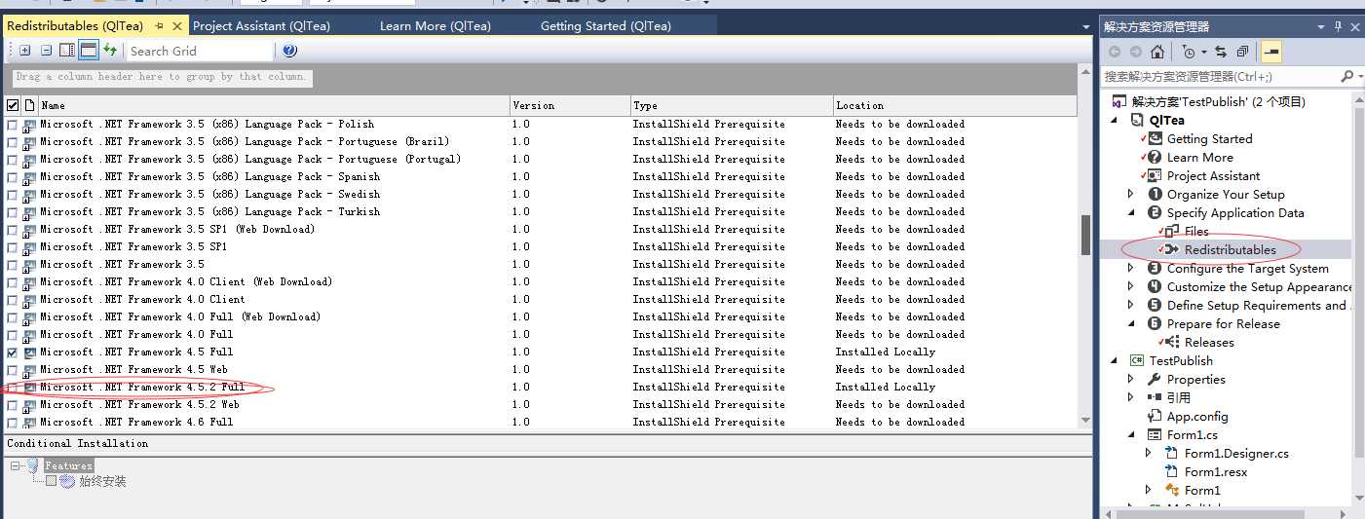Switch to Learn More (QlTea) tab

(435, 26)
